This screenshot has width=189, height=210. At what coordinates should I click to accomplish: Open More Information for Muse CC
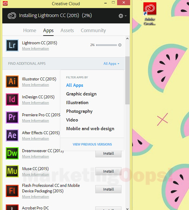(x=35, y=174)
